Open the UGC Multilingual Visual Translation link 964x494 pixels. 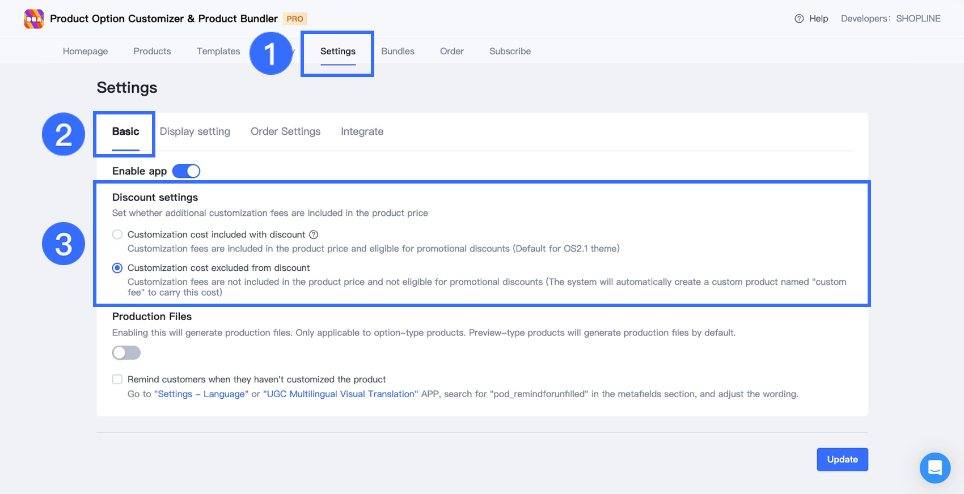(x=340, y=394)
